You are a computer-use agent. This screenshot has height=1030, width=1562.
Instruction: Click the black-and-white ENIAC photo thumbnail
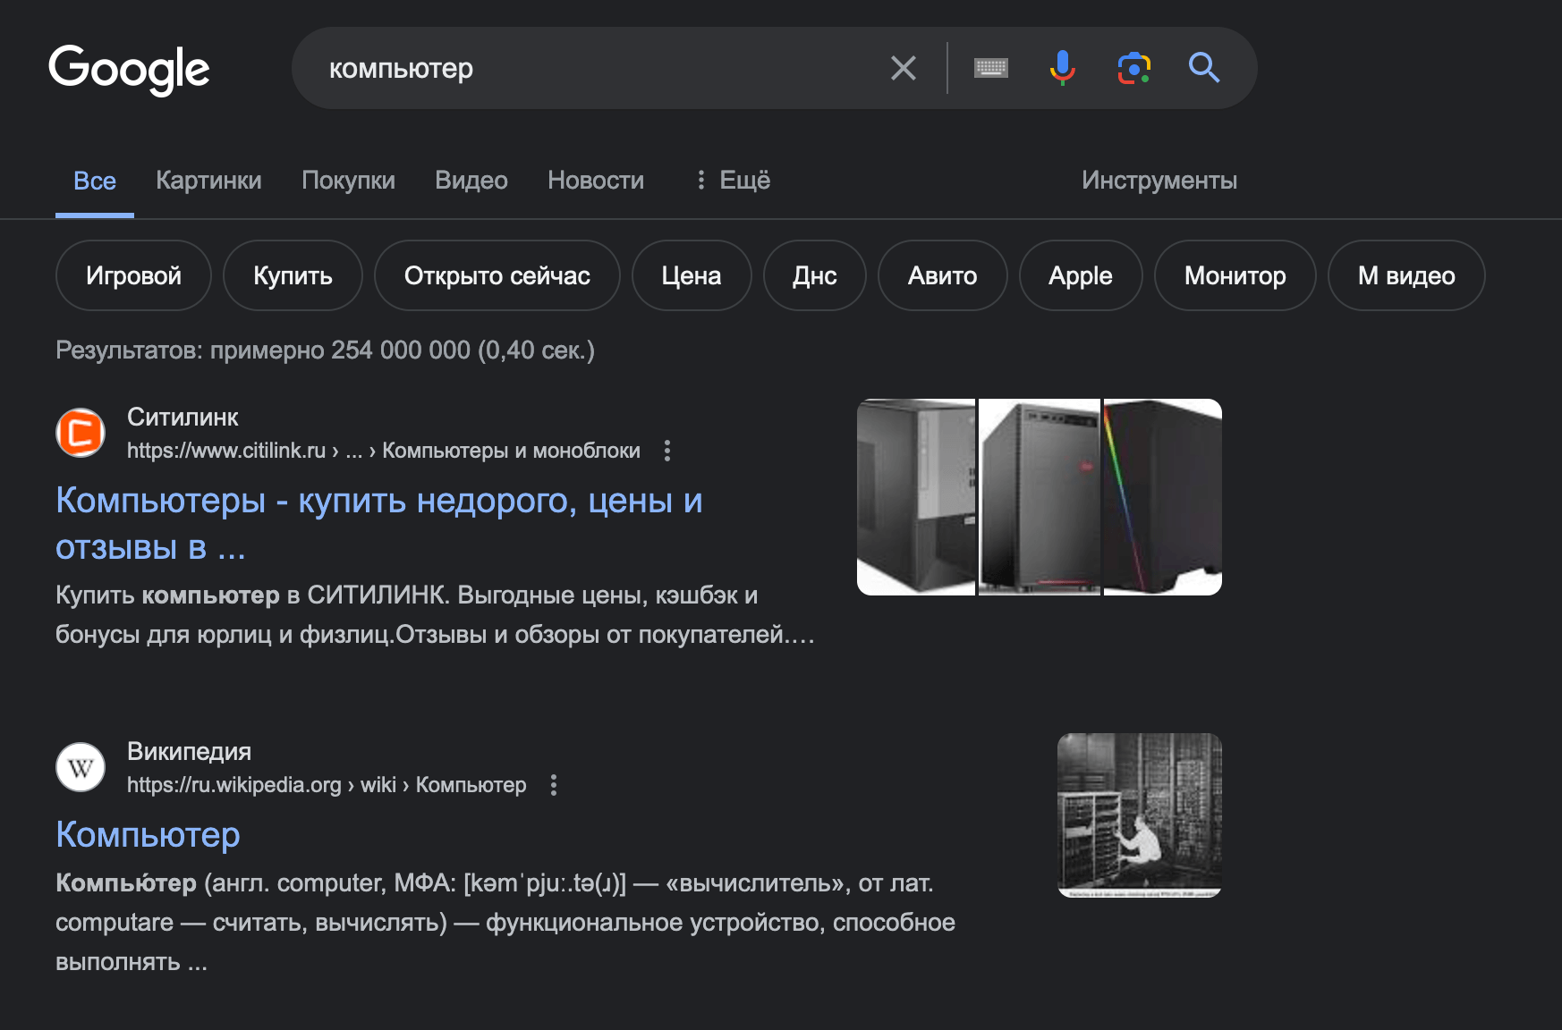pyautogui.click(x=1140, y=815)
